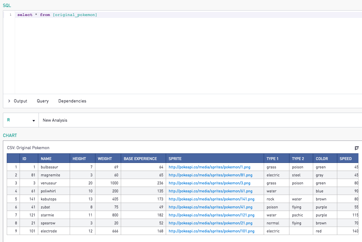Select the 'starmie' name cell
The height and width of the screenshot is (242, 362).
[x=54, y=215]
